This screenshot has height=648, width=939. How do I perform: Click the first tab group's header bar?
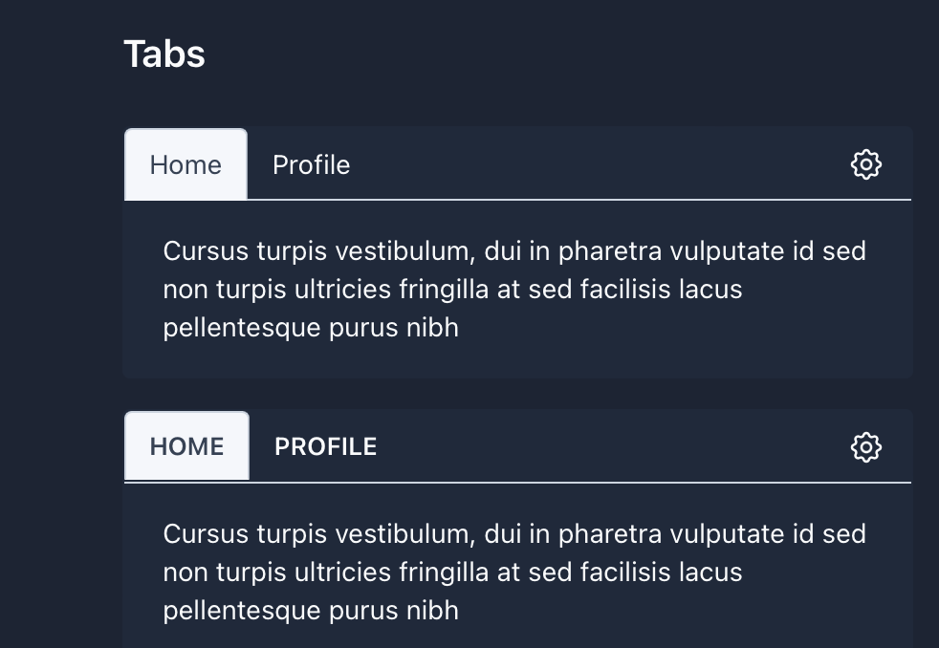click(x=574, y=164)
